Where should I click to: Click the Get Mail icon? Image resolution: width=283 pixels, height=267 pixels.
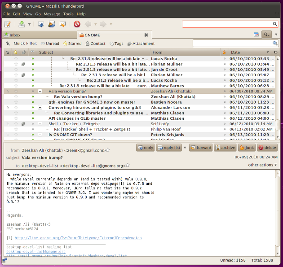pyautogui.click(x=22, y=24)
